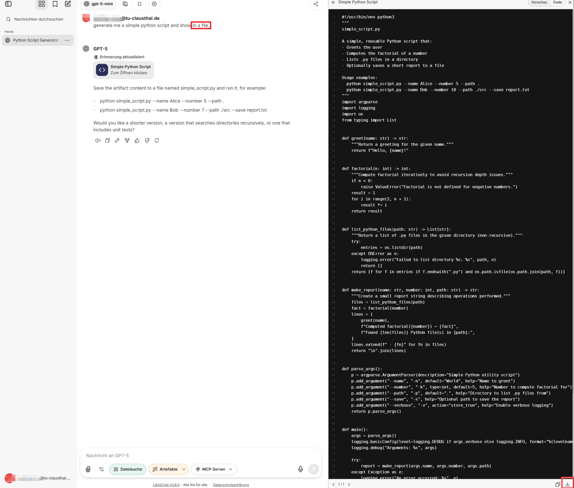
Task: Switch to the Vorschau tab
Action: click(x=539, y=2)
